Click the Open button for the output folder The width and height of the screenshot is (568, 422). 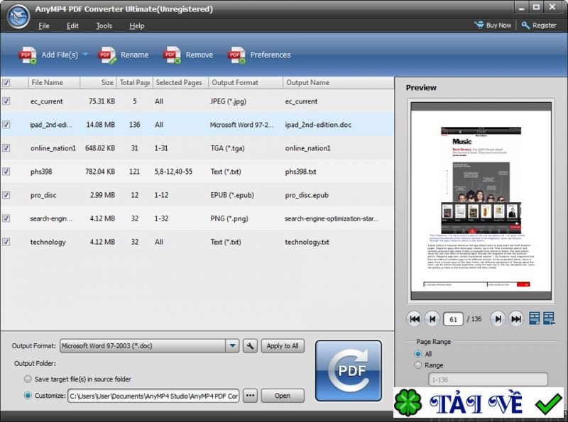tap(282, 396)
